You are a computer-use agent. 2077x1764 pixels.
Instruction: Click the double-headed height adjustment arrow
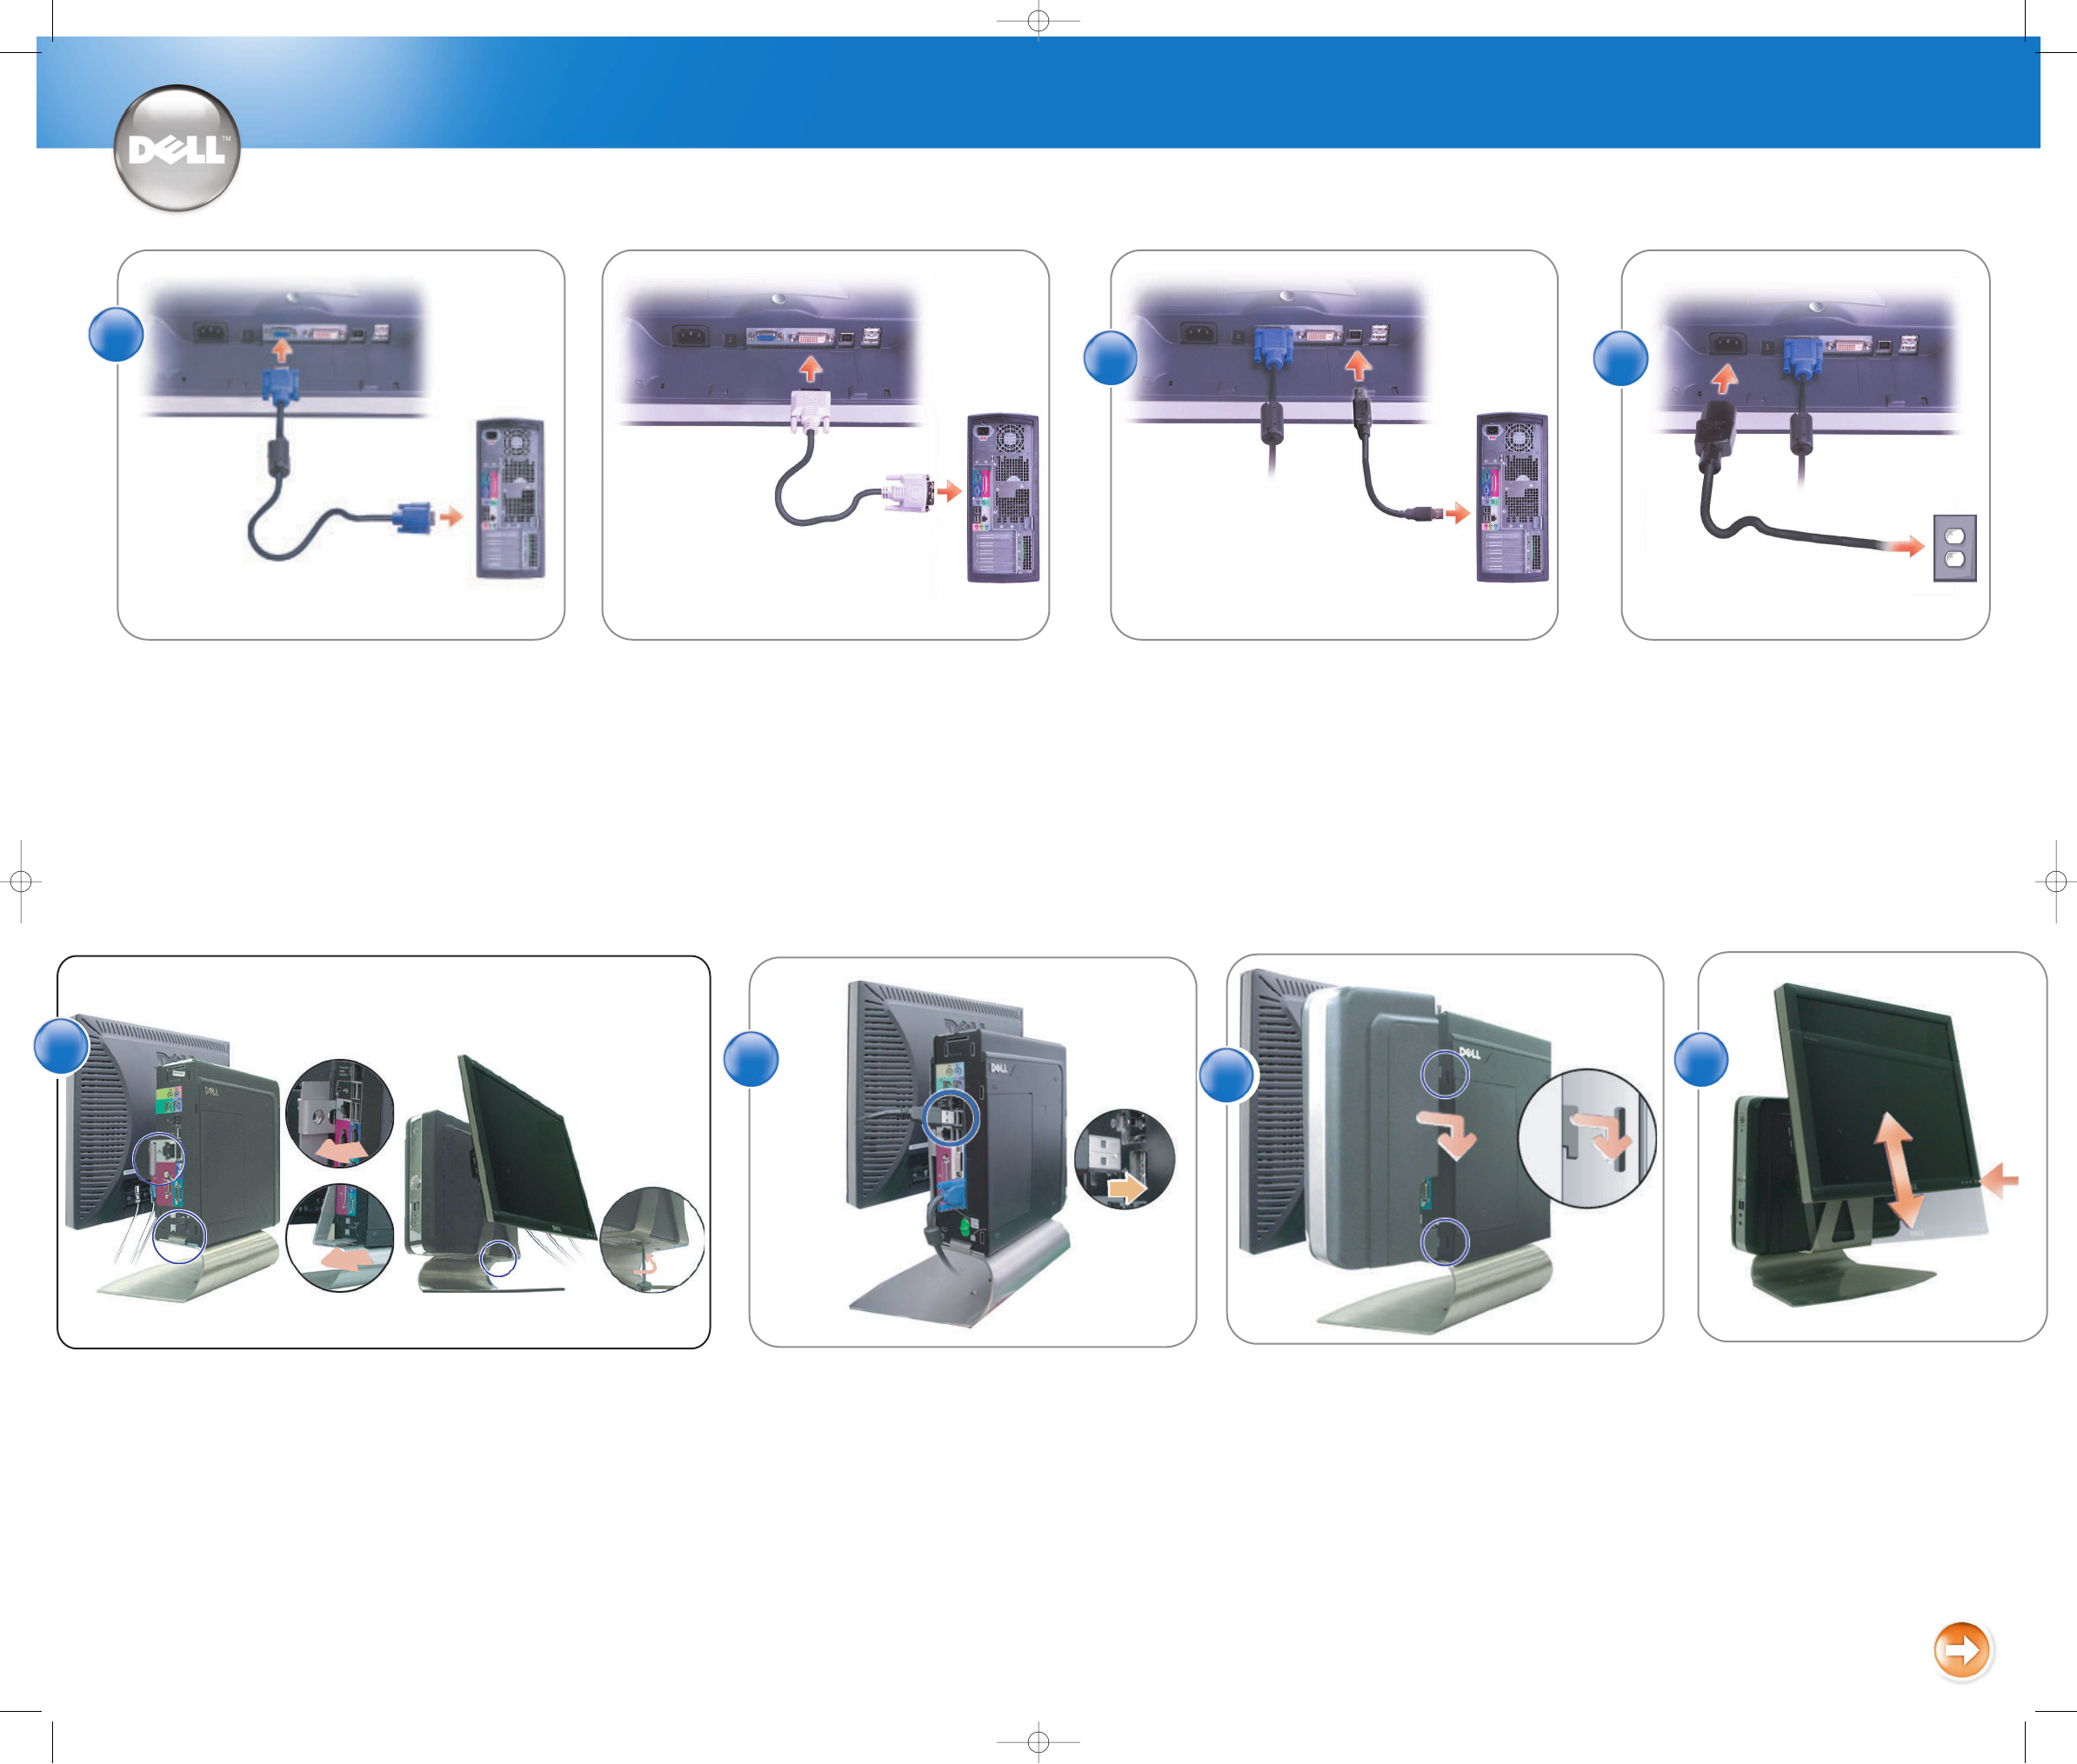[1897, 1169]
